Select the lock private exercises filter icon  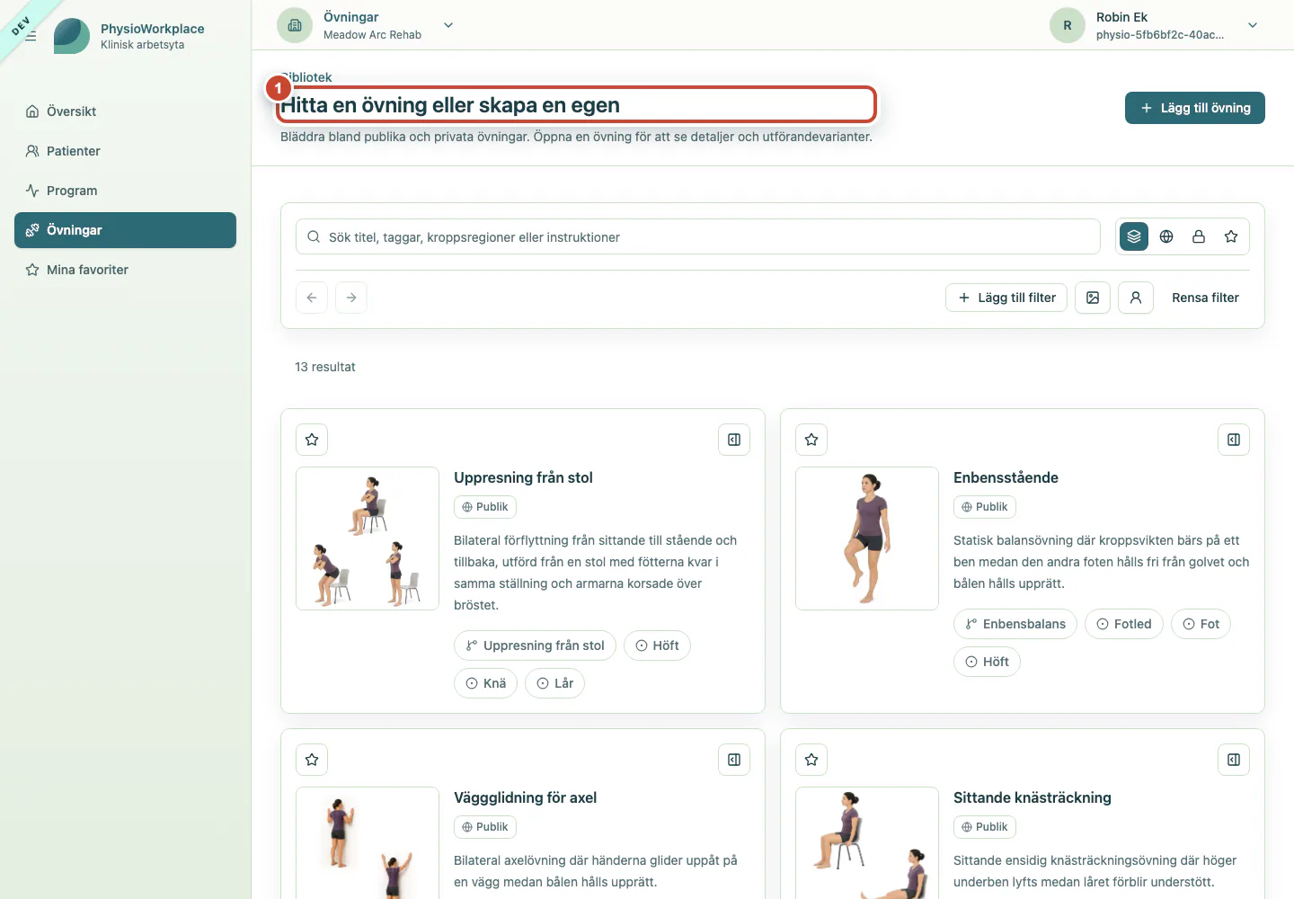tap(1199, 236)
